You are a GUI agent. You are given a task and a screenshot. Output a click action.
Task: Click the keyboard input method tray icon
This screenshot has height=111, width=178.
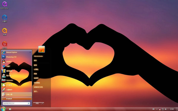coord(153,109)
